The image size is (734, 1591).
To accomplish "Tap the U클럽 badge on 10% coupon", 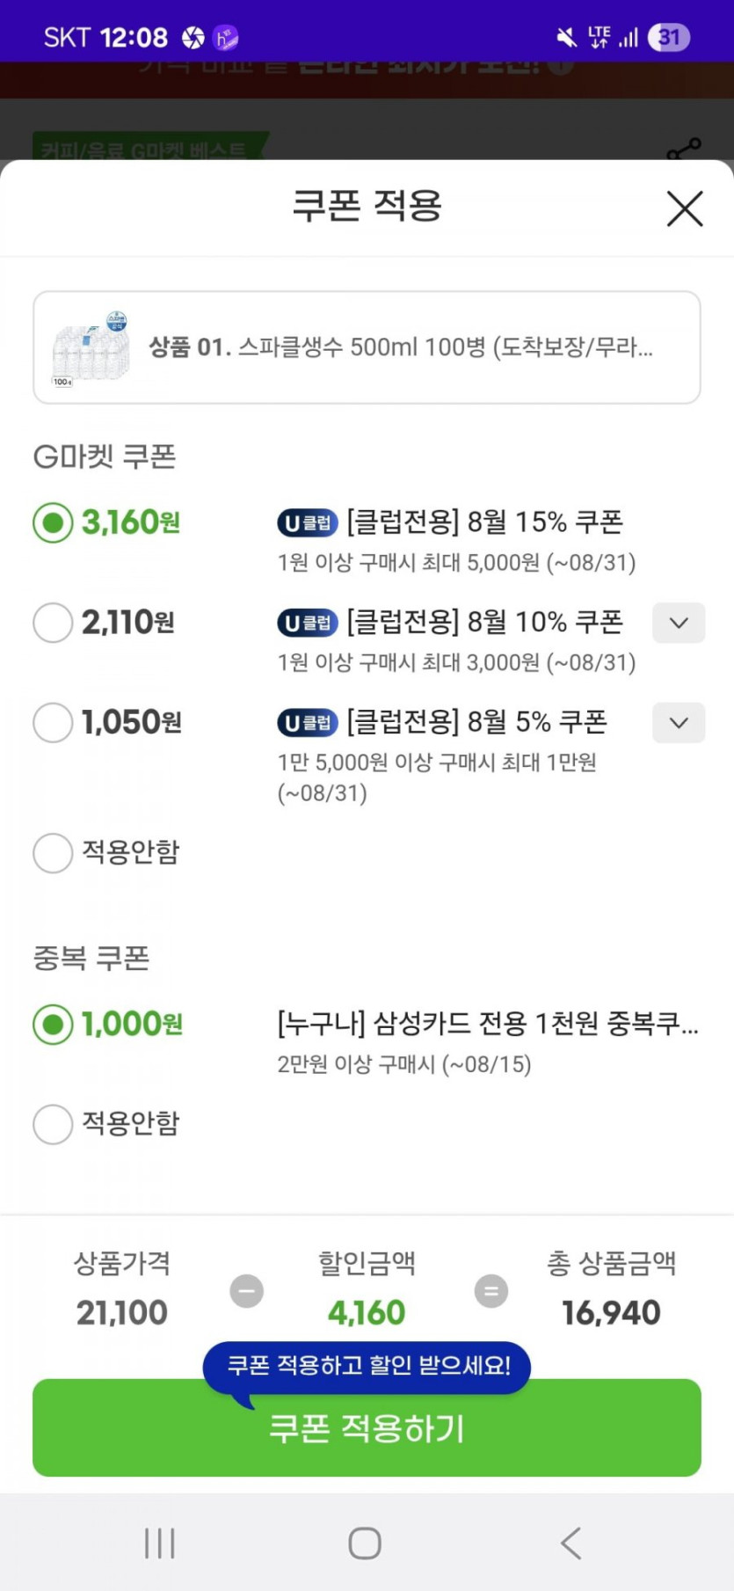I will [308, 624].
